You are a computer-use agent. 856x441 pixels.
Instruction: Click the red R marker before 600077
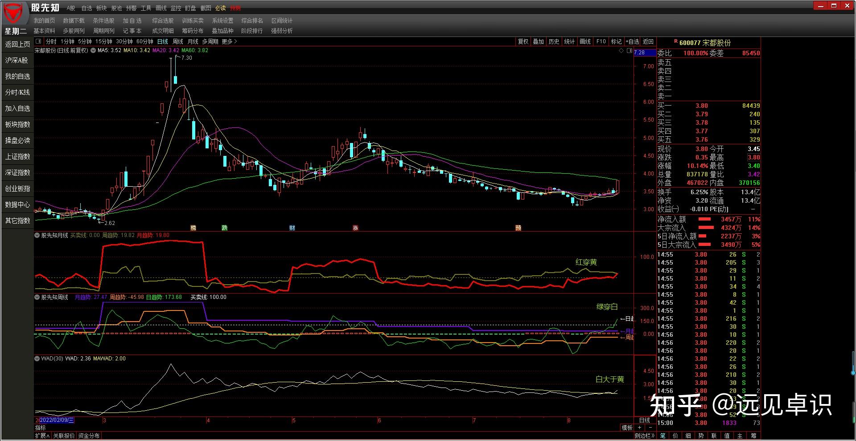[676, 41]
